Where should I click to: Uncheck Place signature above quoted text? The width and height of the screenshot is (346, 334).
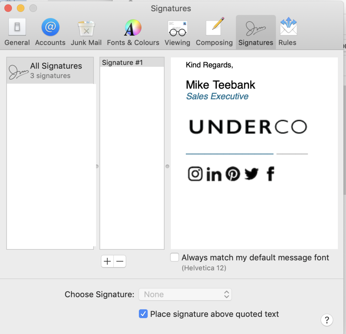coord(143,314)
